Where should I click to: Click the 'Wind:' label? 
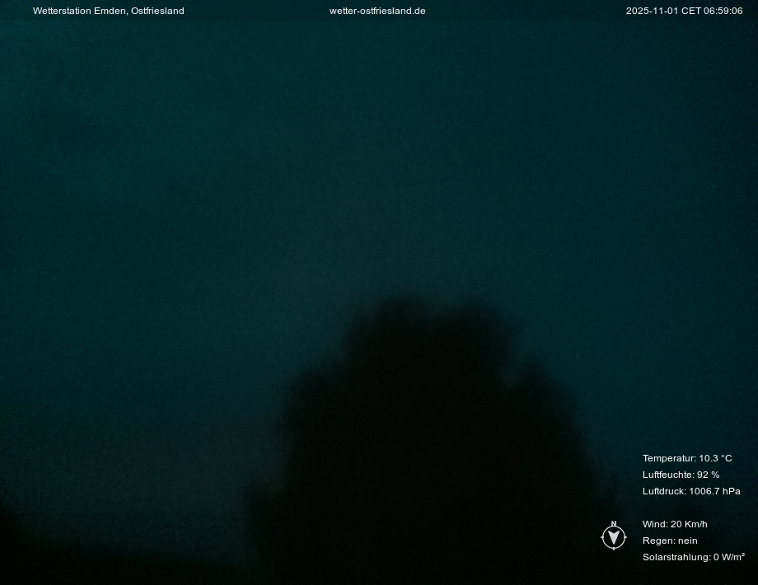coord(655,524)
